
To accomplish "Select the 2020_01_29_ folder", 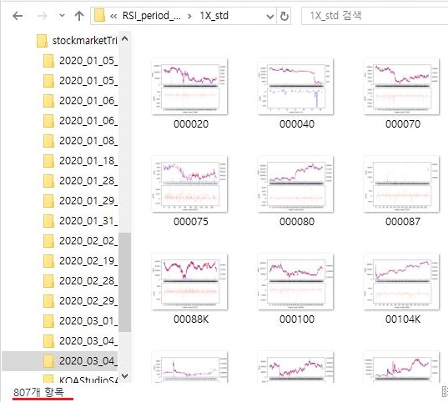I will tap(88, 201).
